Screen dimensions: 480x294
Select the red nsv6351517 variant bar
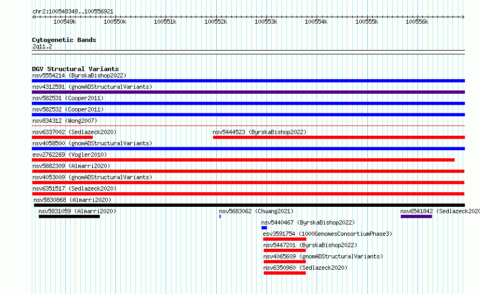(x=248, y=194)
